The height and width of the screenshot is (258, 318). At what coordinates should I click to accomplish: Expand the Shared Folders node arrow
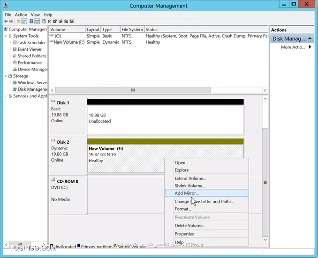pos(10,56)
